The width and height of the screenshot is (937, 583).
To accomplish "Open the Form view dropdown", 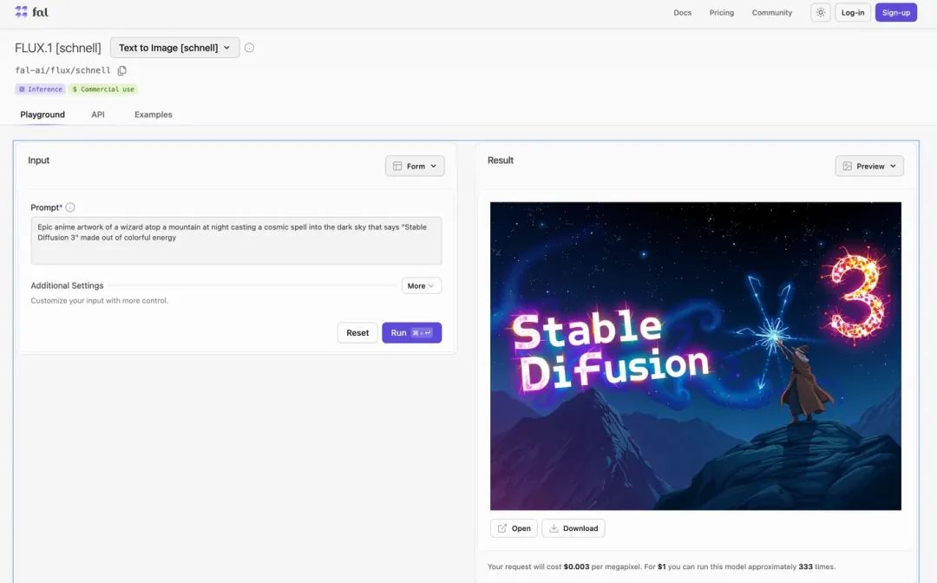I will click(x=415, y=166).
